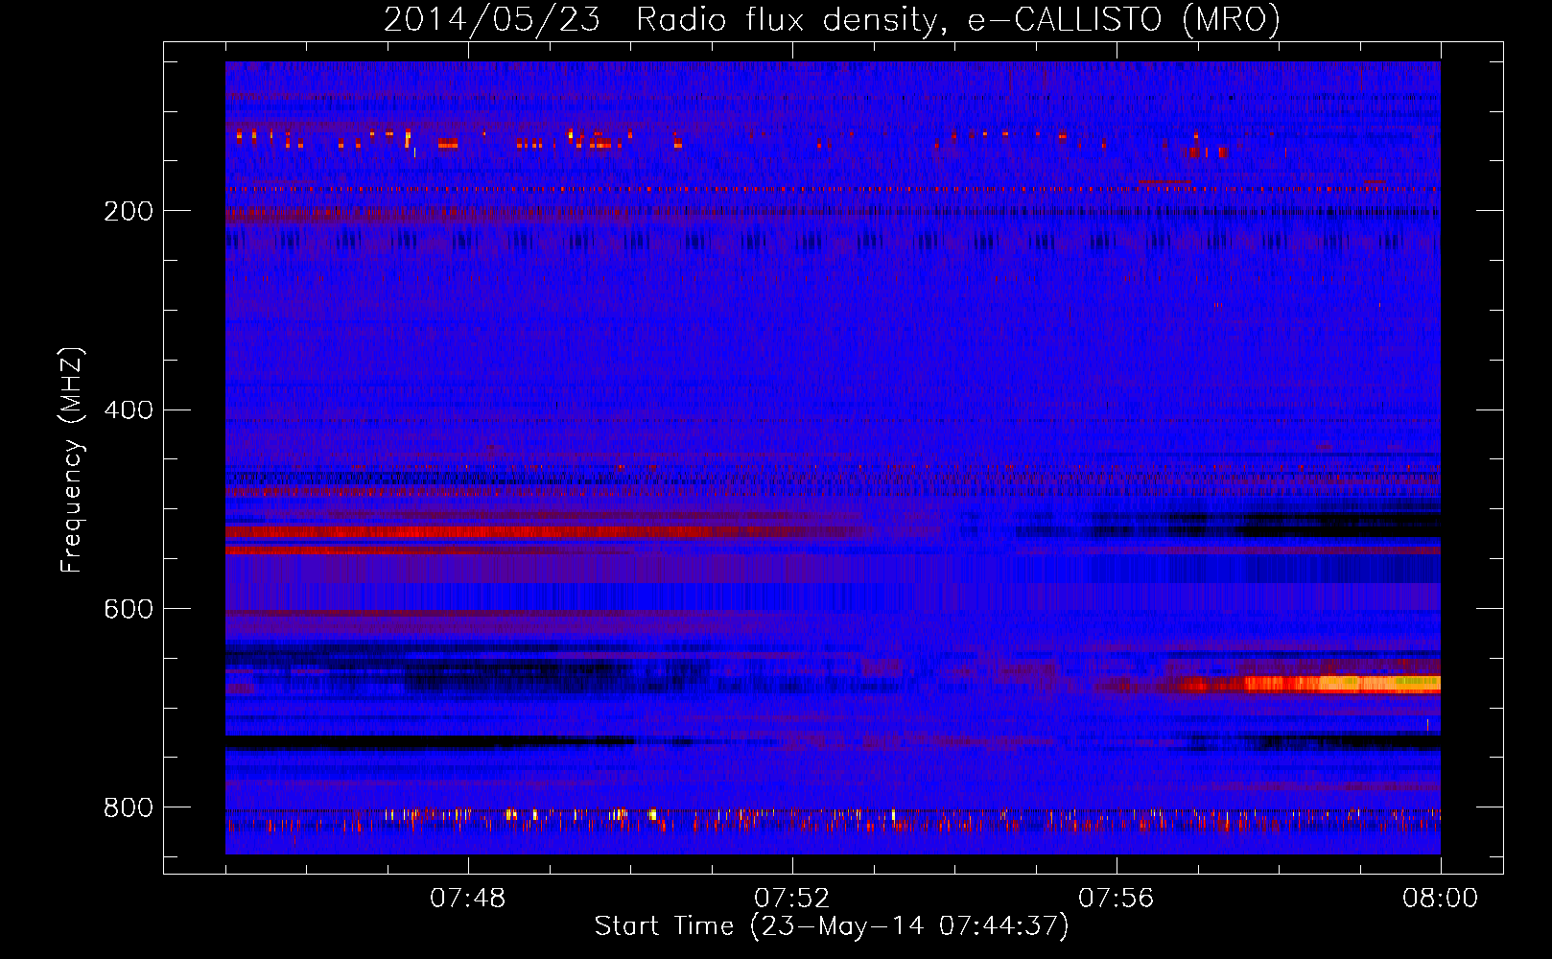Click the 07:52 time tick label
Image resolution: width=1552 pixels, height=959 pixels.
pyautogui.click(x=791, y=899)
